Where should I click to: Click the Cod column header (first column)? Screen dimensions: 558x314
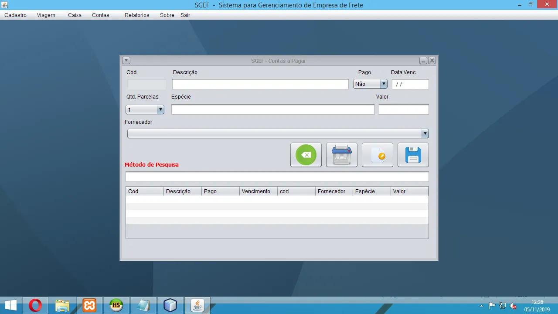point(145,191)
